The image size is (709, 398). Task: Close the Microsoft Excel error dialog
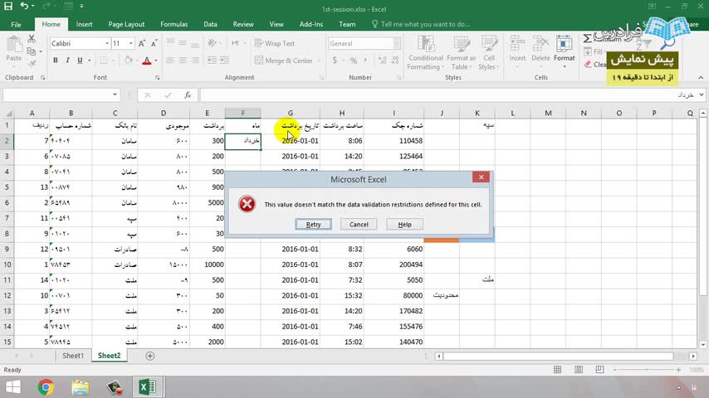[482, 177]
